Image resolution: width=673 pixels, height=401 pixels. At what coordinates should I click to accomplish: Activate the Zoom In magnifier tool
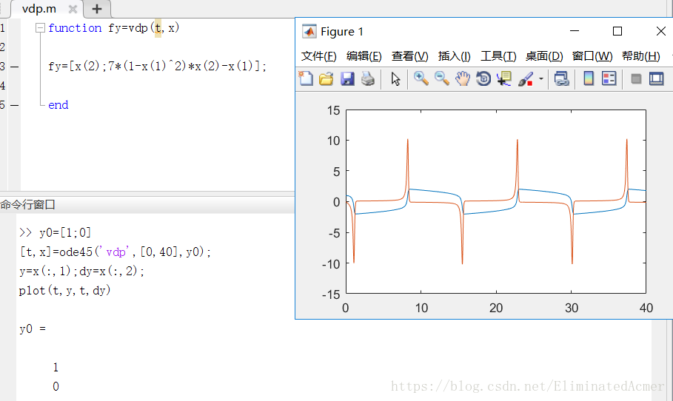pos(421,78)
